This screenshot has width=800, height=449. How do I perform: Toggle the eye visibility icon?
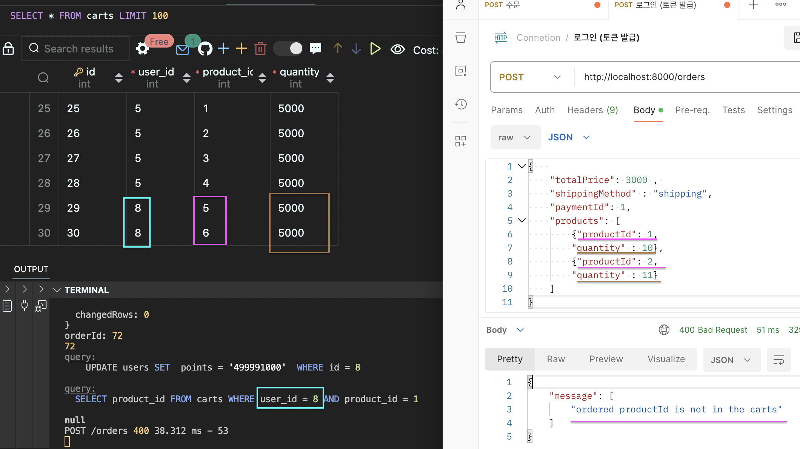pos(397,49)
